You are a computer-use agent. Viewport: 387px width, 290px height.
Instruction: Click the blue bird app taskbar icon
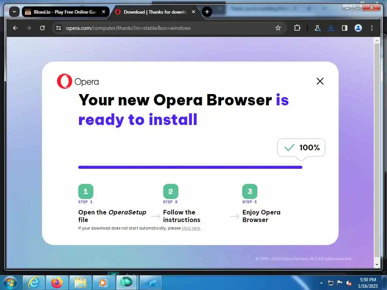click(151, 282)
